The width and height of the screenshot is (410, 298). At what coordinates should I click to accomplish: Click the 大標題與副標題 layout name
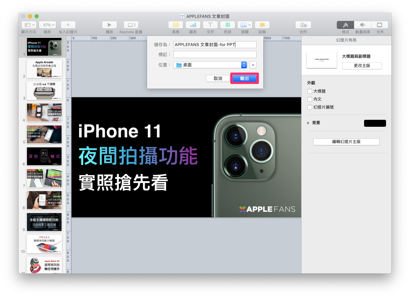click(356, 56)
